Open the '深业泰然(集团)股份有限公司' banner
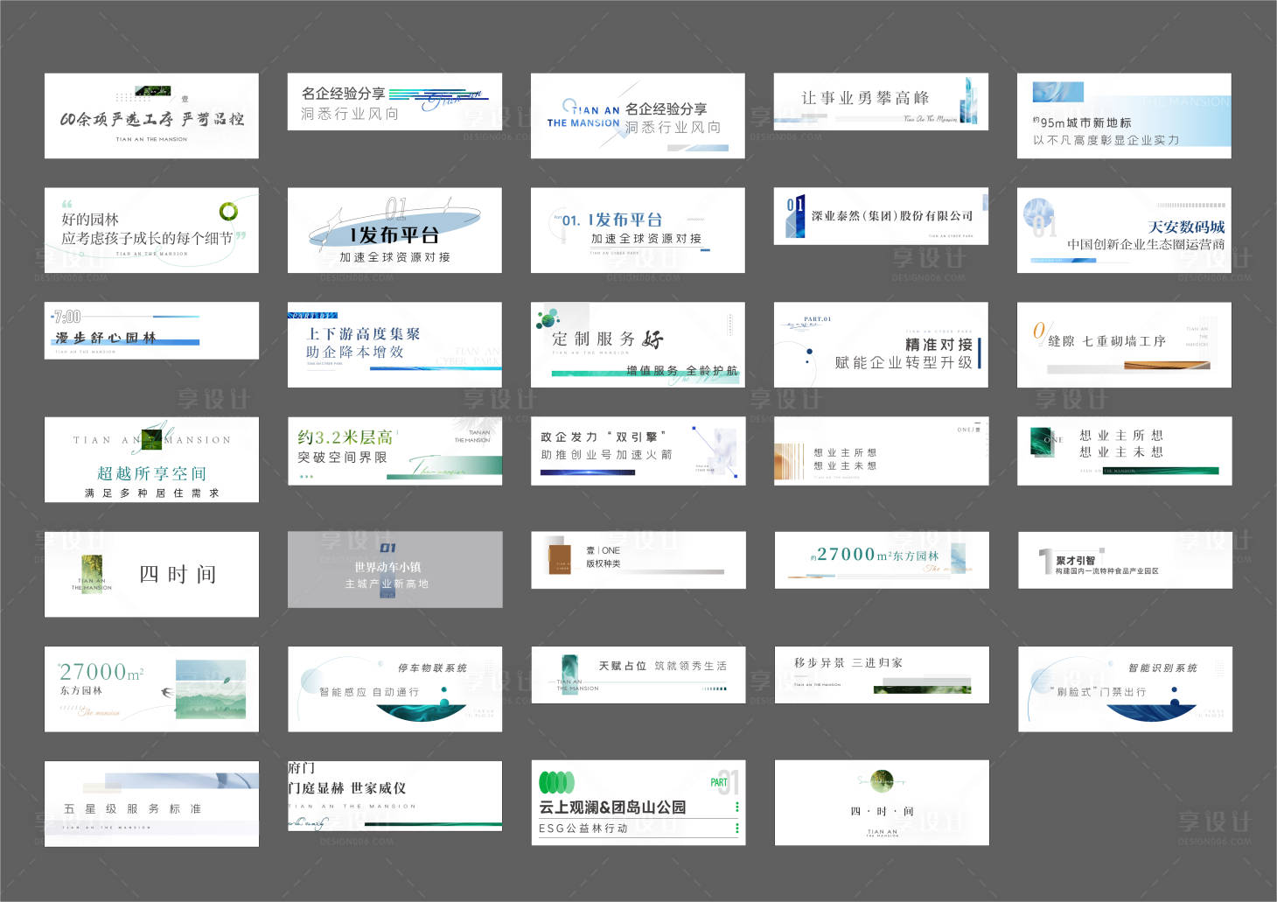Viewport: 1277px width, 902px height. 881,215
